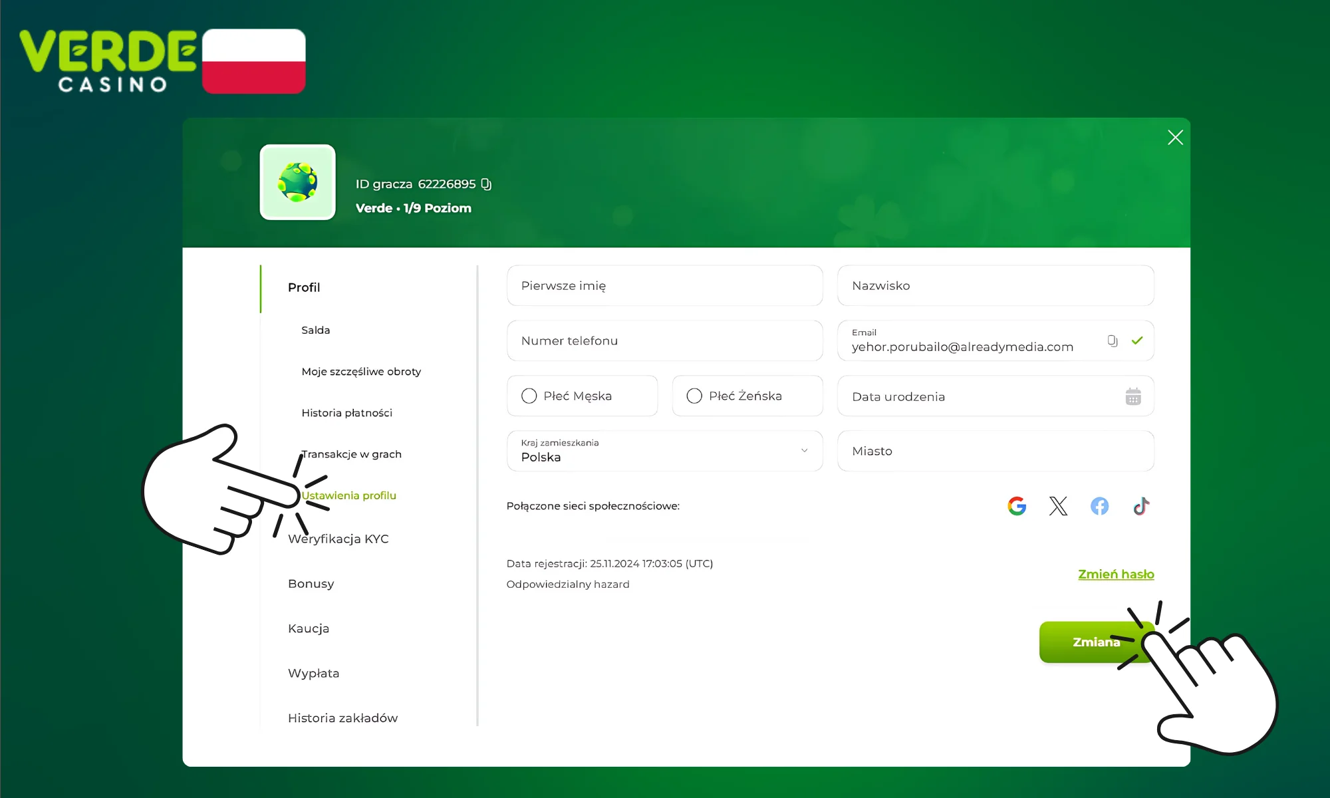
Task: Copy the player ID 62226895
Action: 485,184
